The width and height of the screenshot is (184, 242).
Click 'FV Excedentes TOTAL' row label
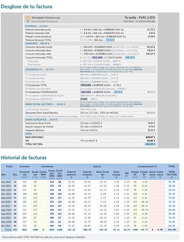click(36, 85)
